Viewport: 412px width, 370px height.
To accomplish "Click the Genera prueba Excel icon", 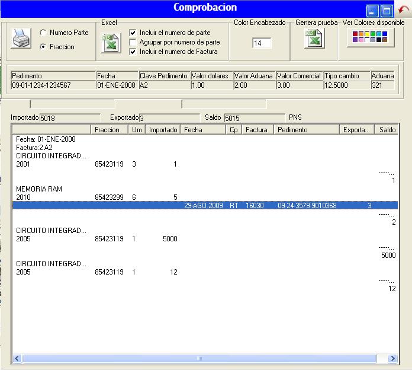I will [314, 39].
